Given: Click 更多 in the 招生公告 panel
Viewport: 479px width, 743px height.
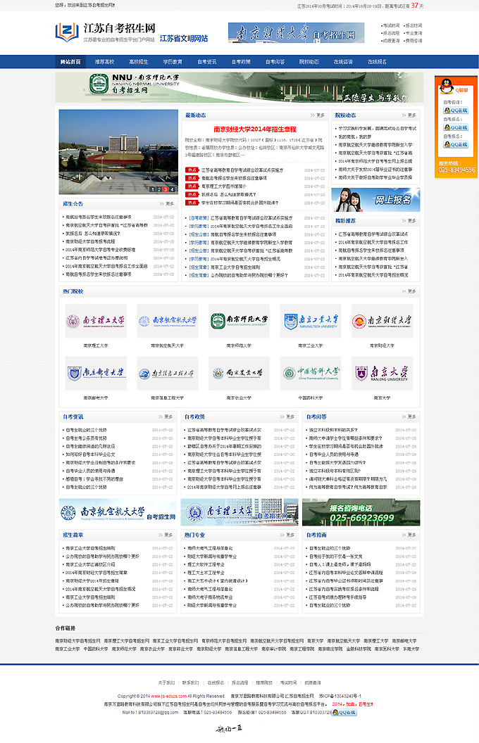Looking at the screenshot, I should (167, 204).
